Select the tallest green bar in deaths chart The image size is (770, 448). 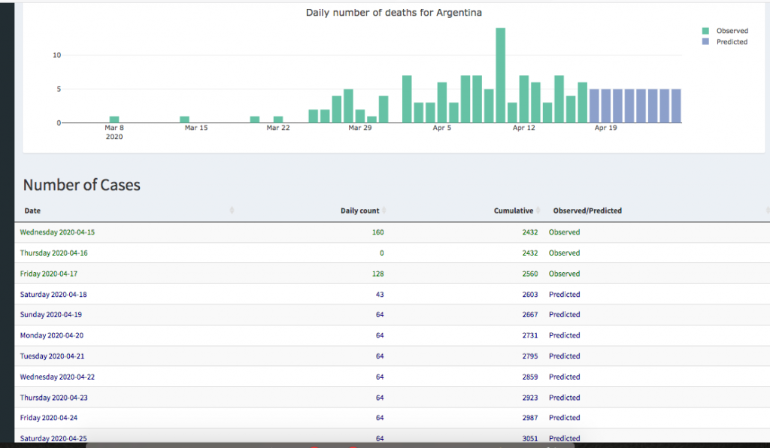[500, 75]
